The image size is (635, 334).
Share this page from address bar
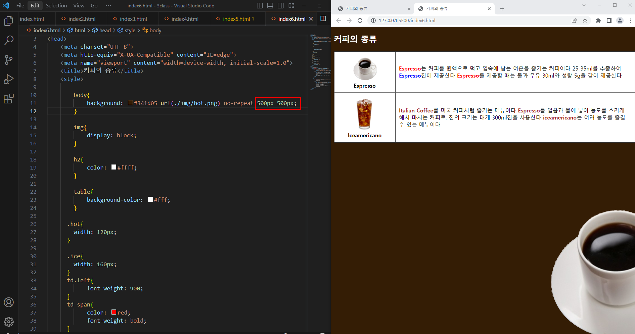click(x=574, y=20)
